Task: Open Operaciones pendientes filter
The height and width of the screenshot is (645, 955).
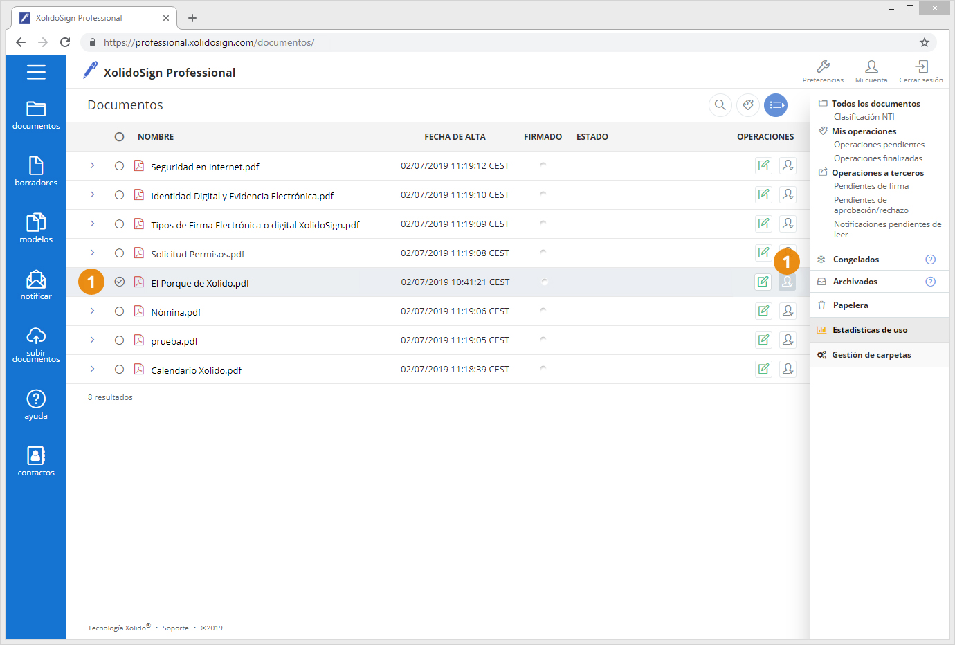Action: [879, 145]
